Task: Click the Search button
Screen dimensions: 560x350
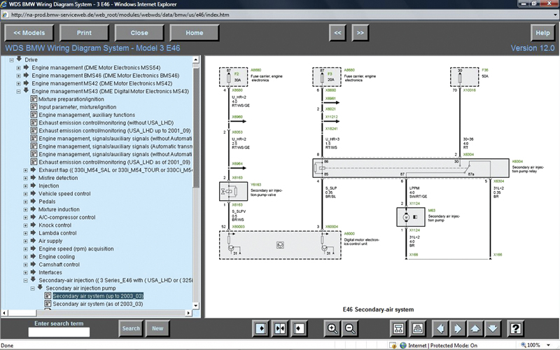Action: 131,328
